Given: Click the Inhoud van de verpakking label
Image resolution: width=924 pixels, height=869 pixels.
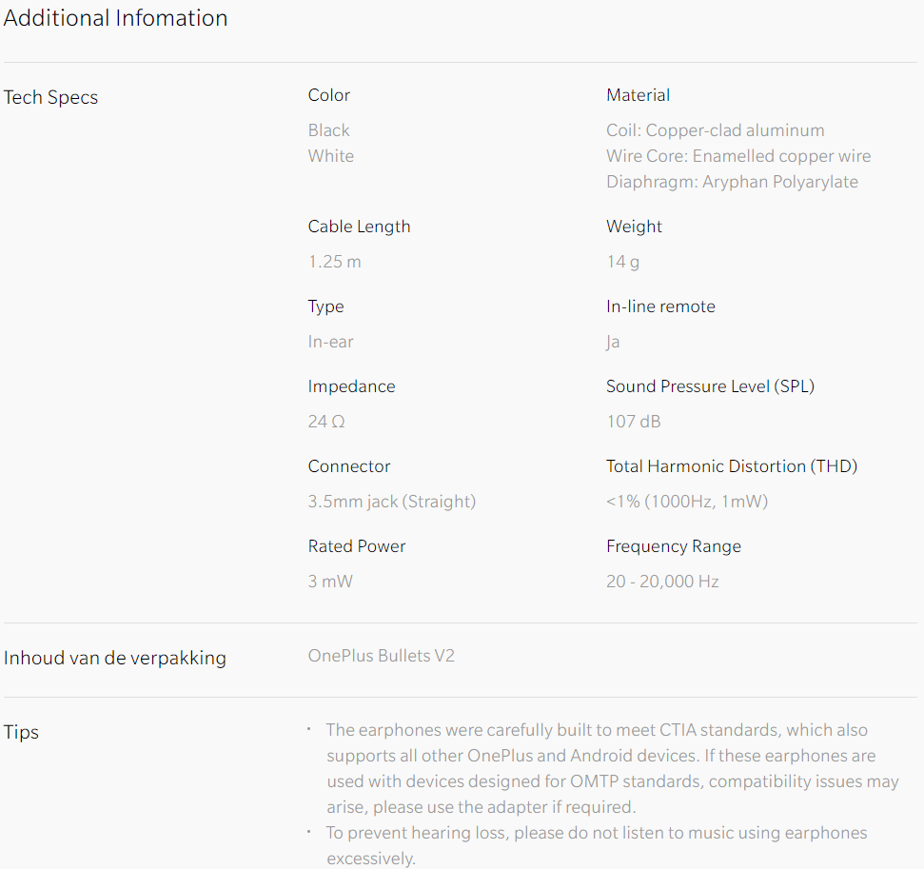Looking at the screenshot, I should pos(115,658).
